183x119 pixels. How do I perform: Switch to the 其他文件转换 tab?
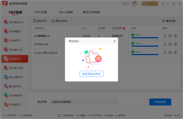91,12
